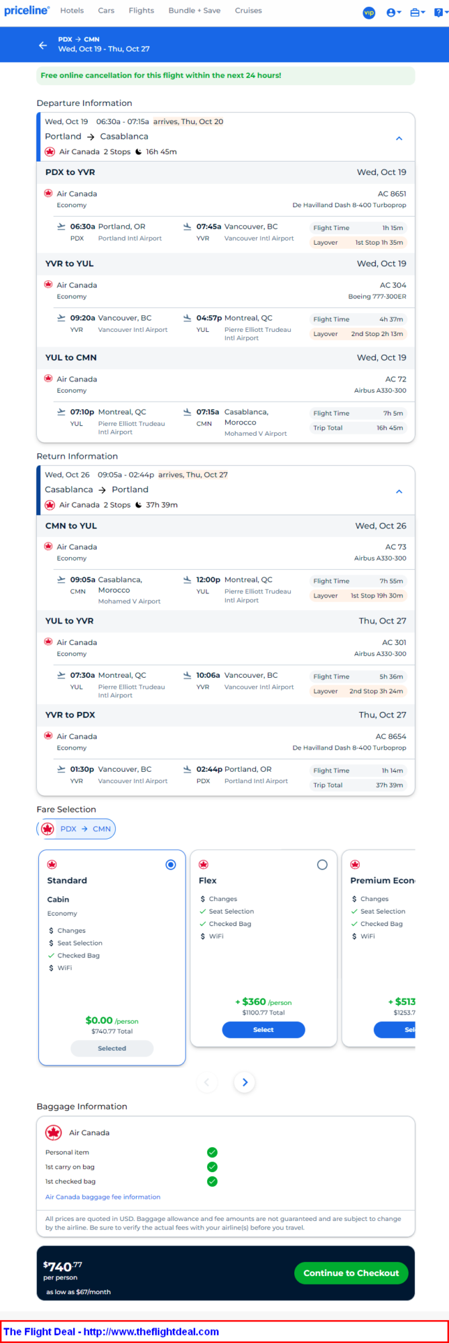Click the overnight moon icon by 37h 39m

[139, 505]
